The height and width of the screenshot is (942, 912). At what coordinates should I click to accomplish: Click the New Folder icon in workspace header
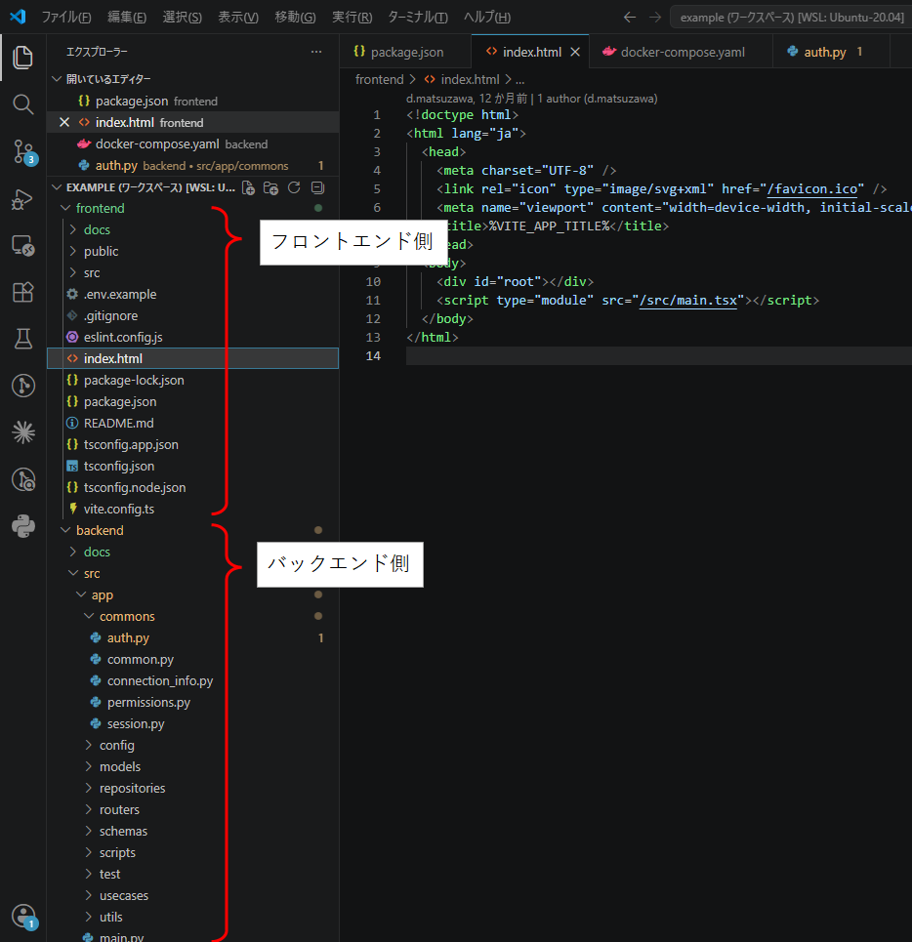[270, 188]
